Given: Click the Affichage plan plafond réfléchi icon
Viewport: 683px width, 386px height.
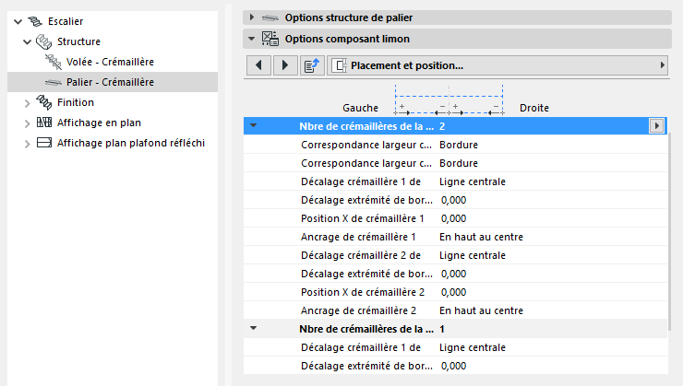Looking at the screenshot, I should coord(44,143).
